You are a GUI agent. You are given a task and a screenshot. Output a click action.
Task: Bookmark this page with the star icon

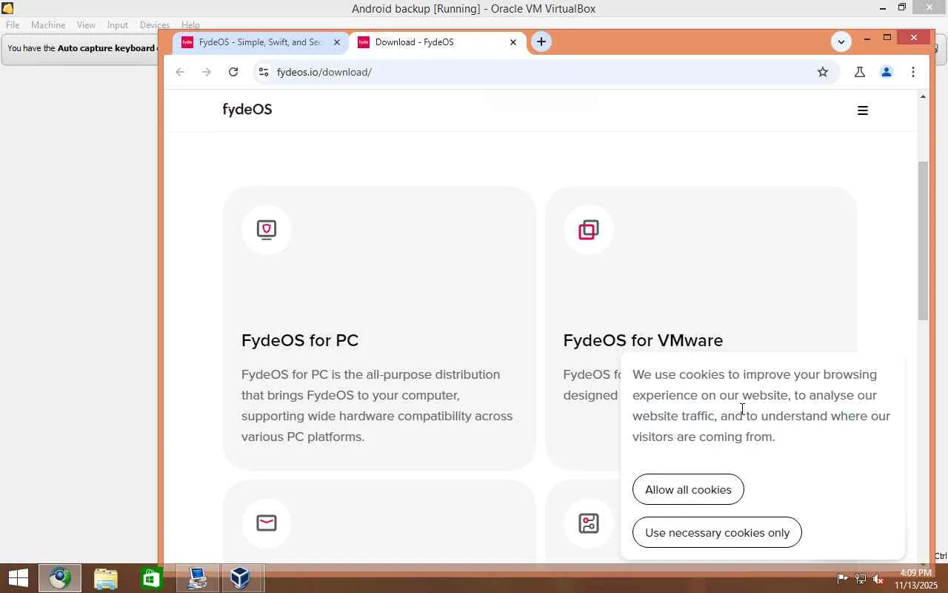[823, 72]
